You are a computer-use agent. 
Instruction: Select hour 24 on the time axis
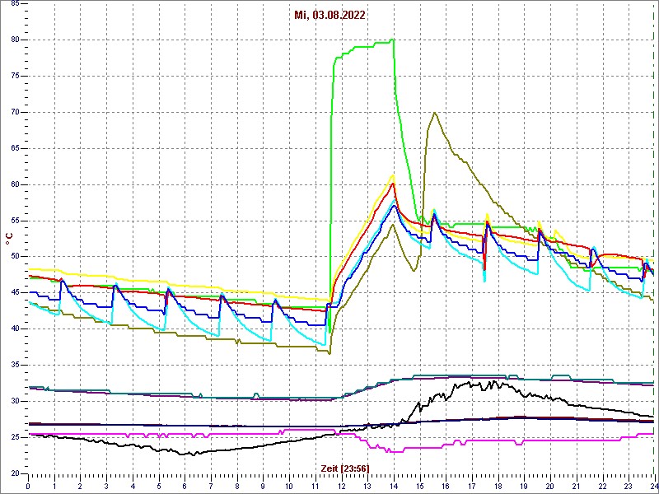coord(653,487)
